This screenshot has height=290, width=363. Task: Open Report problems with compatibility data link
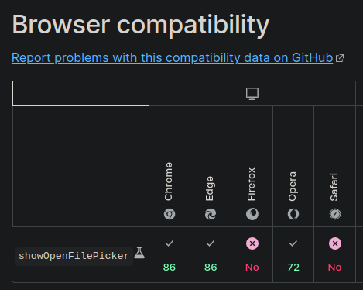(x=173, y=57)
